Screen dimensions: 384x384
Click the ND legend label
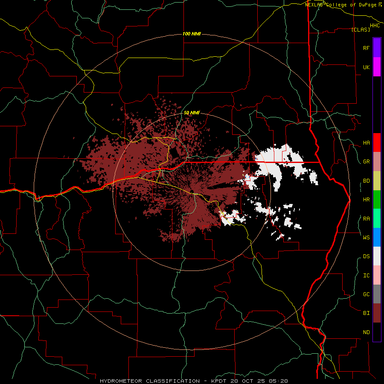pyautogui.click(x=366, y=332)
